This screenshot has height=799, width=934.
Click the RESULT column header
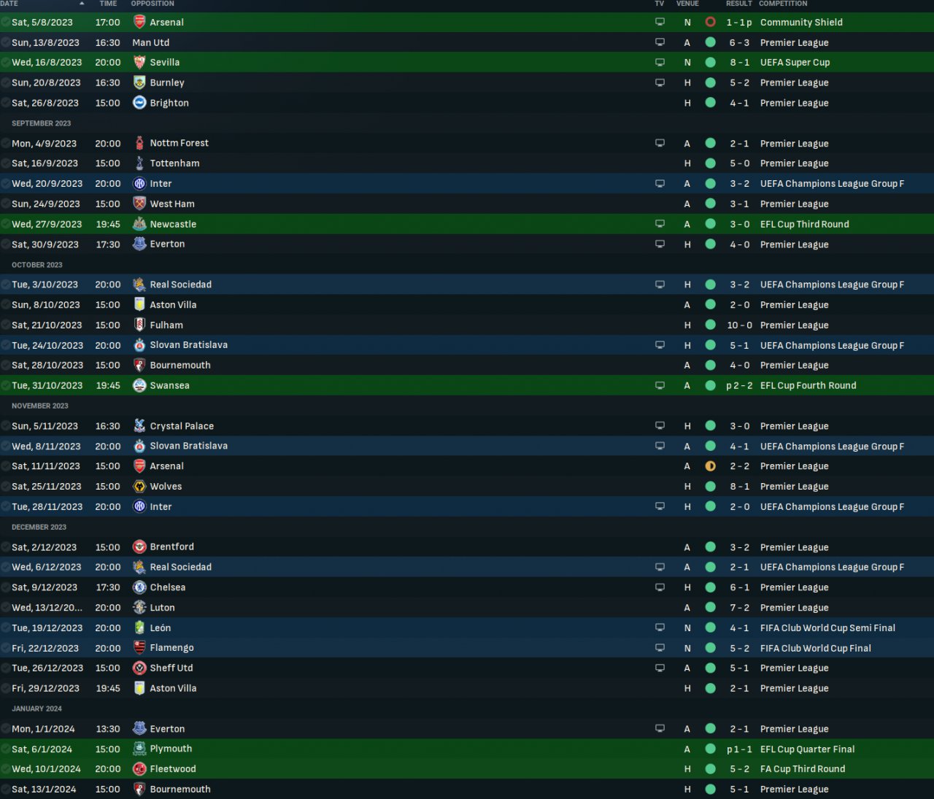[738, 4]
